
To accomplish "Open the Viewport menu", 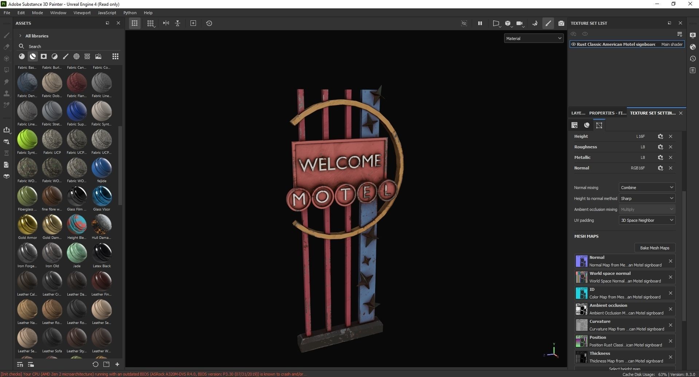I will (82, 13).
